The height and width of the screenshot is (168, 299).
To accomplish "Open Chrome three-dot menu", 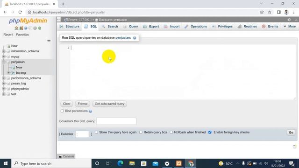I will point(294,12).
